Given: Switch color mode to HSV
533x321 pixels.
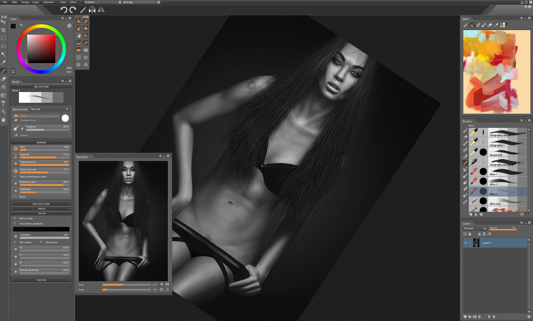Looking at the screenshot, I should 69,72.
